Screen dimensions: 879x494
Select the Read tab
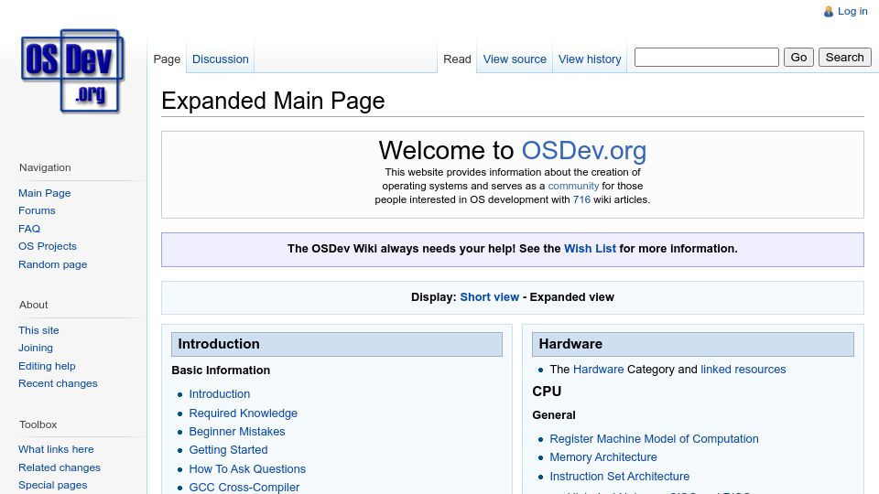(x=457, y=59)
